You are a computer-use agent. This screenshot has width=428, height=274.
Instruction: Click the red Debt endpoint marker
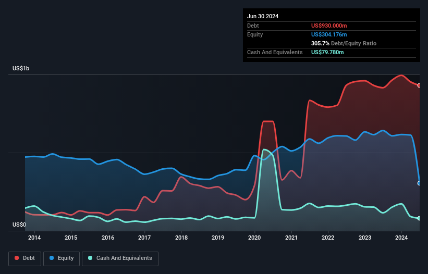(x=419, y=85)
